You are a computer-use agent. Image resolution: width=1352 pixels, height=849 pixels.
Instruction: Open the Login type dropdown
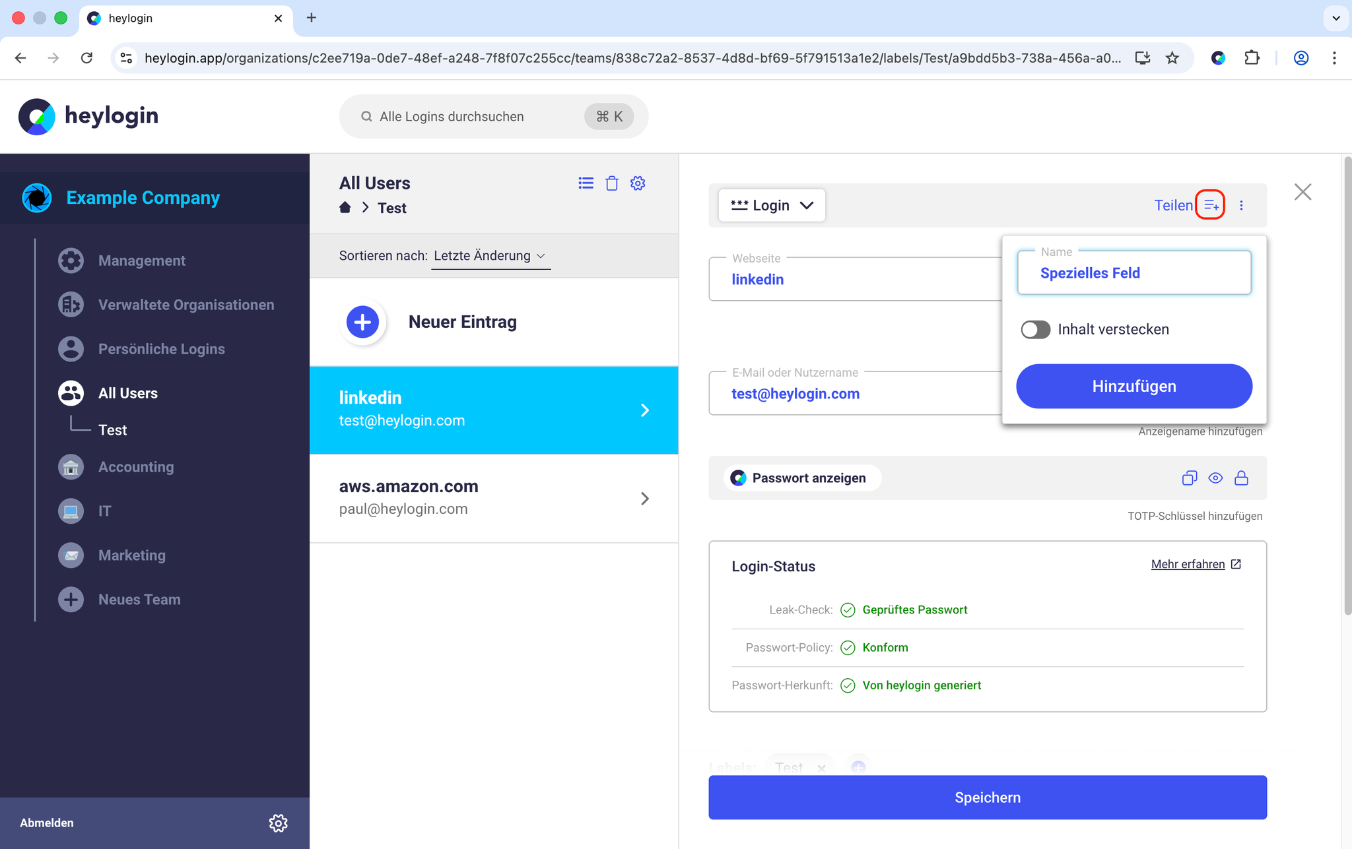771,205
